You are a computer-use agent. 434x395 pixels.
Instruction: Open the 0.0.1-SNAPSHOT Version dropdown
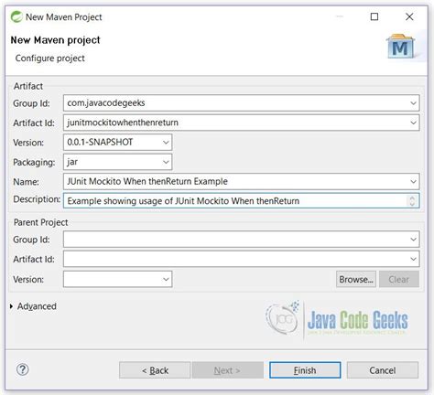166,143
